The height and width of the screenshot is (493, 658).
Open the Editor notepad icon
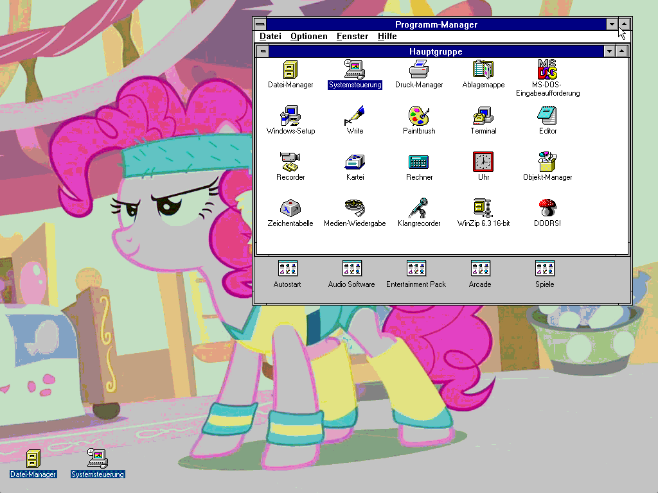pyautogui.click(x=547, y=116)
